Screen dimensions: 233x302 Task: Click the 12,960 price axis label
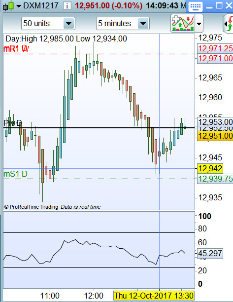tap(210, 97)
